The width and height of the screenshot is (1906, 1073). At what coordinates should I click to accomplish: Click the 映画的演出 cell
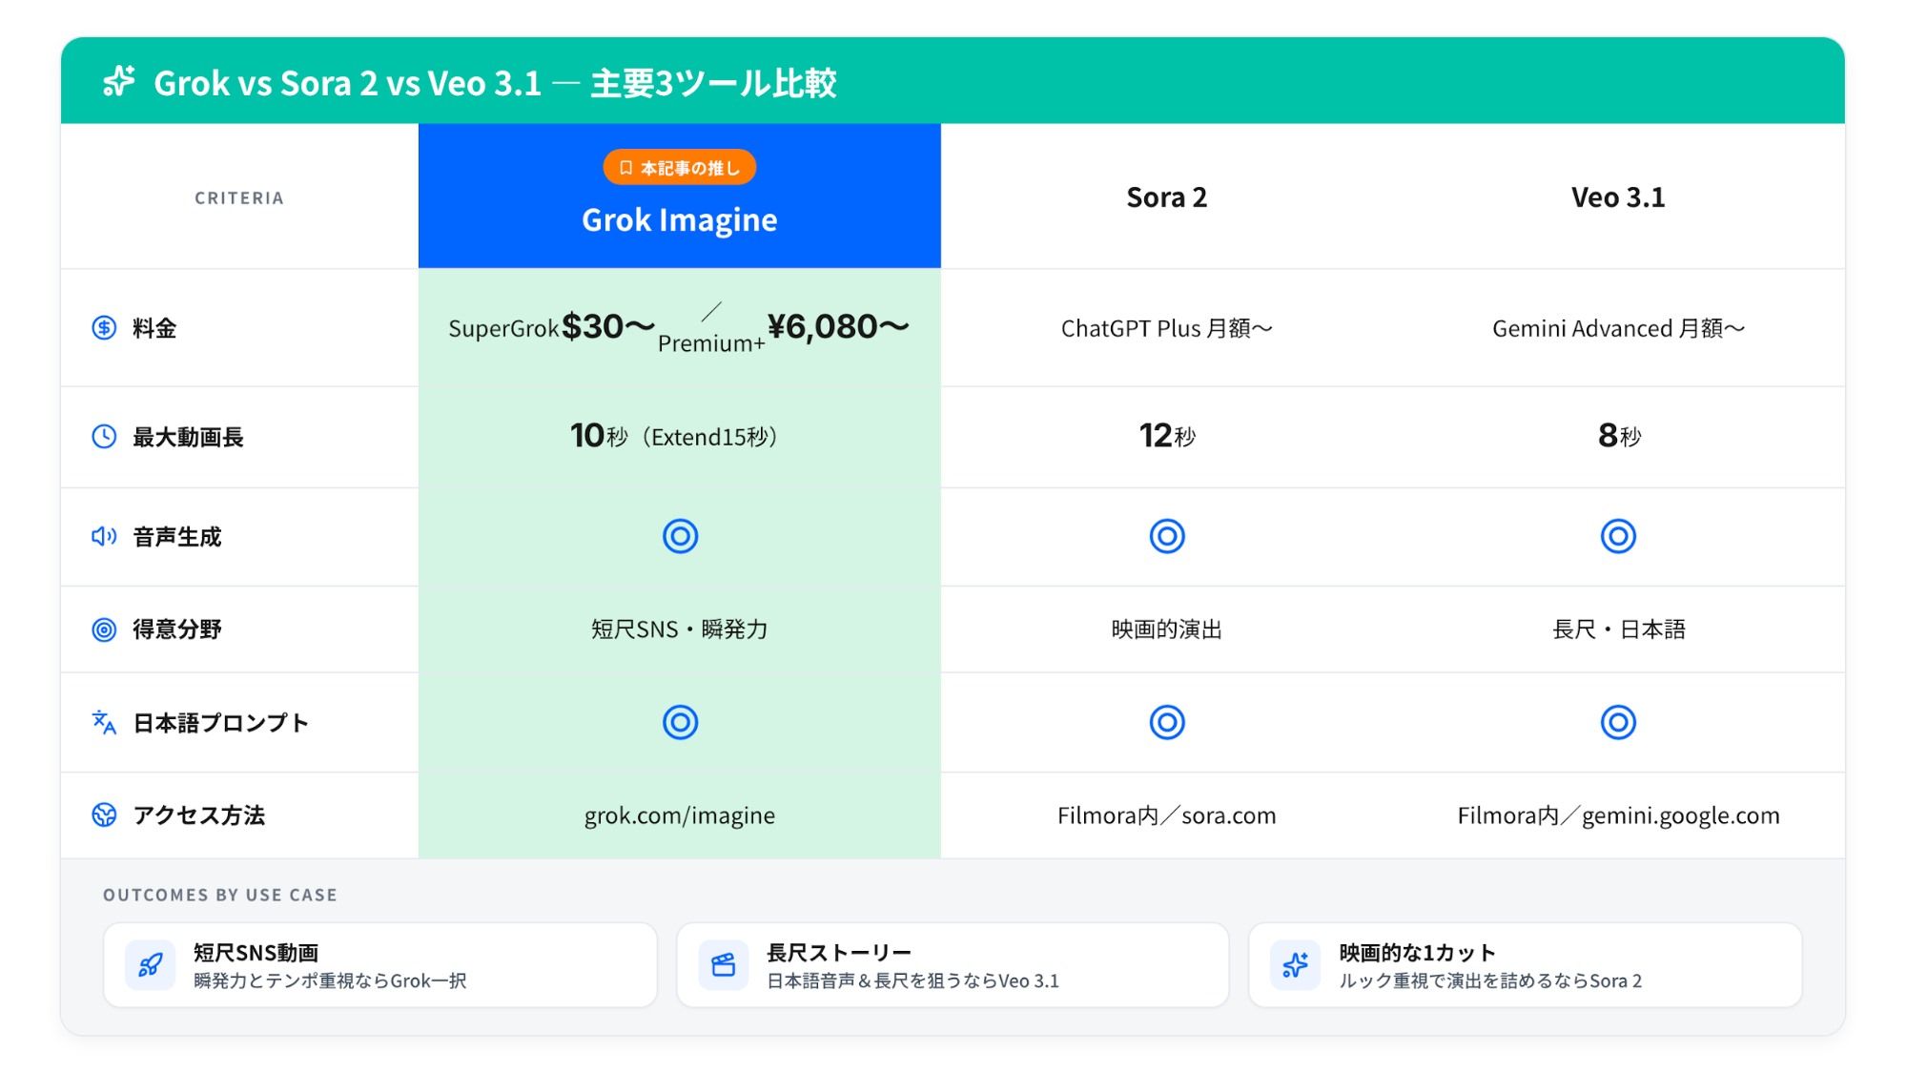1167,629
